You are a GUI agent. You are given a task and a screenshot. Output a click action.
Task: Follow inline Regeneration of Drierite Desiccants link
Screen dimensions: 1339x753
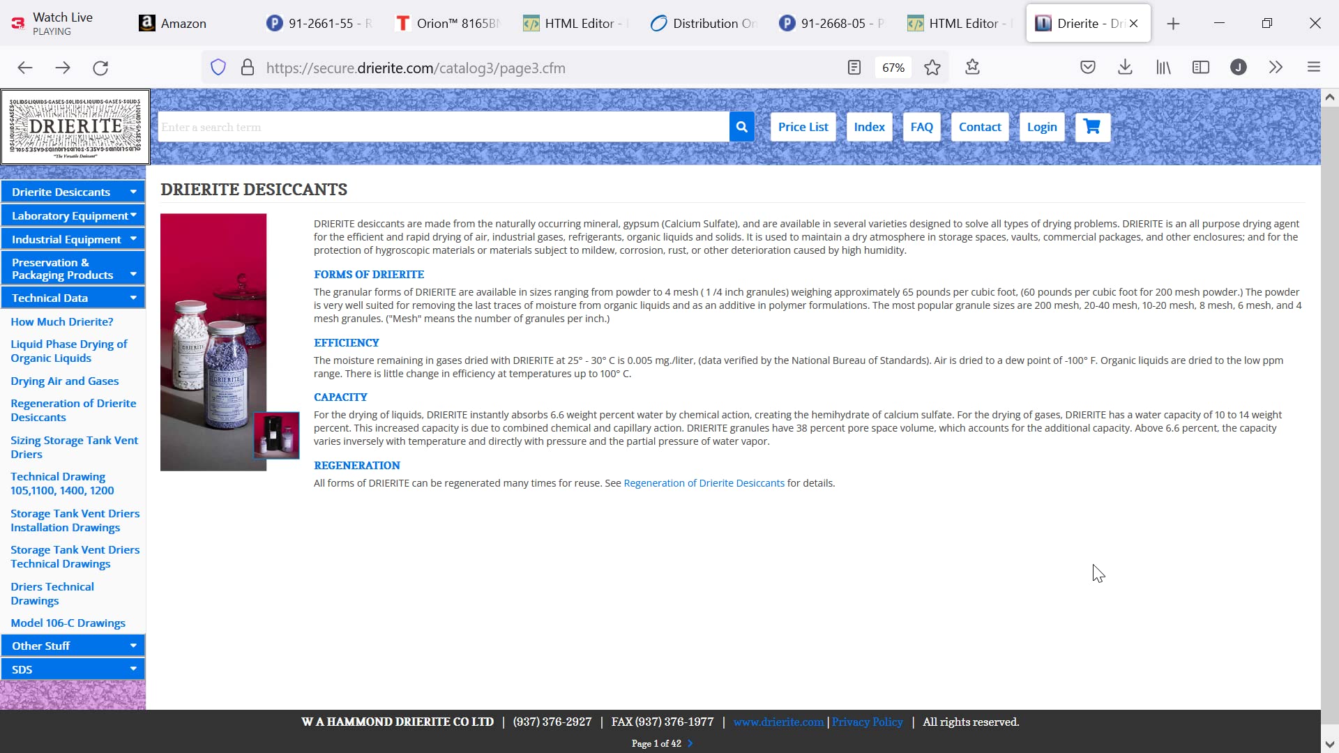[x=704, y=483]
